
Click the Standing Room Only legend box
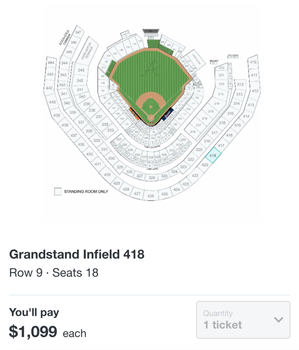tap(58, 192)
